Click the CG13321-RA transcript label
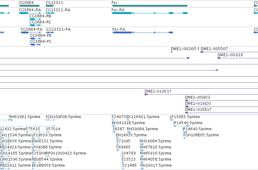This screenshot has height=170, width=258. click(58, 10)
